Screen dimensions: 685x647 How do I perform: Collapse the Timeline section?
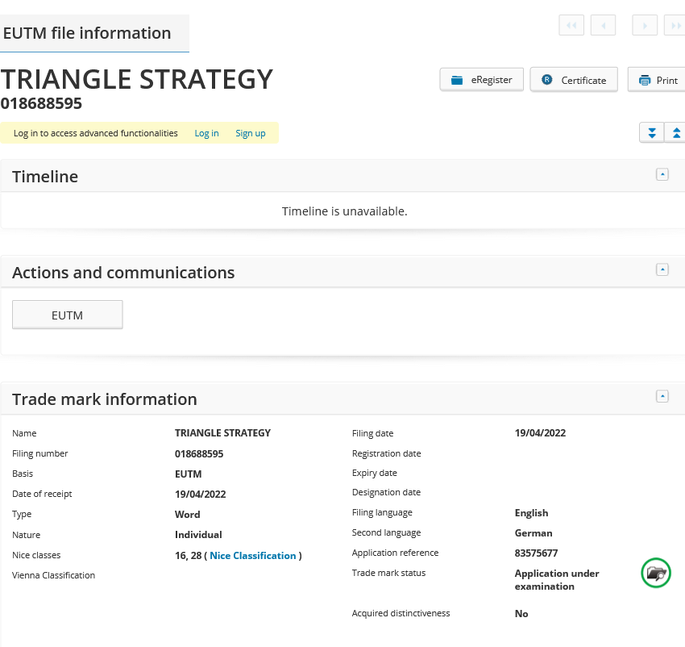(662, 174)
